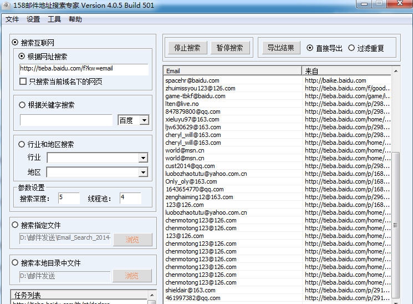
Task: Click the results list scroll-up arrow
Action: click(396, 70)
